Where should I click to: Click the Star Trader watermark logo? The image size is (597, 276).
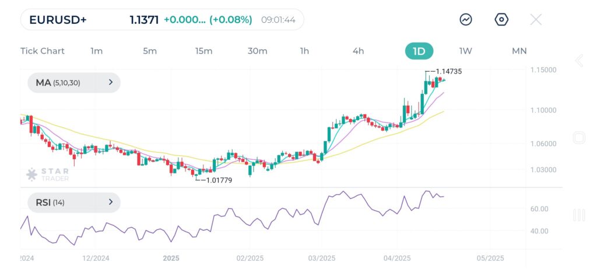pos(48,174)
